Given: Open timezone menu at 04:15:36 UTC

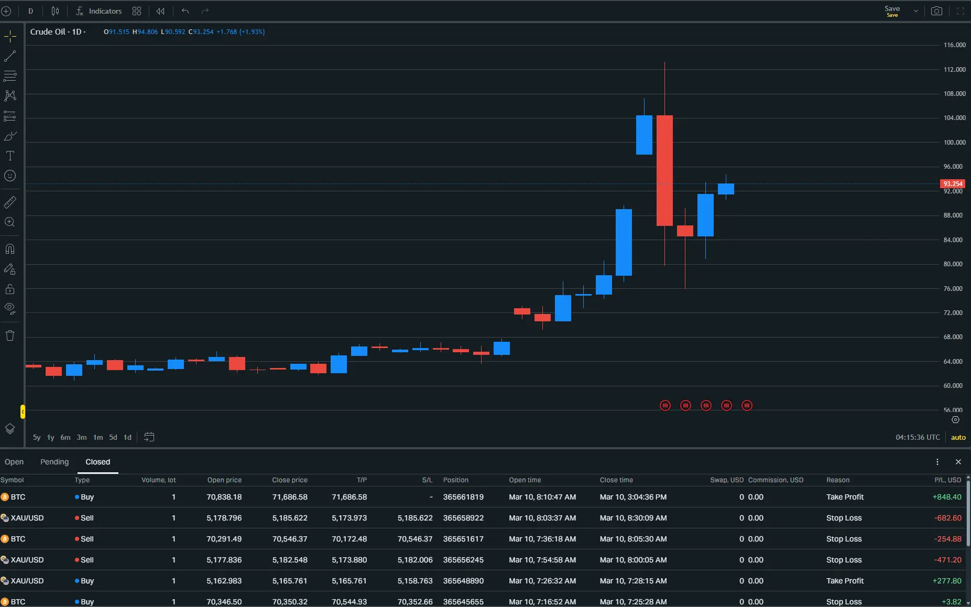Looking at the screenshot, I should click(918, 437).
